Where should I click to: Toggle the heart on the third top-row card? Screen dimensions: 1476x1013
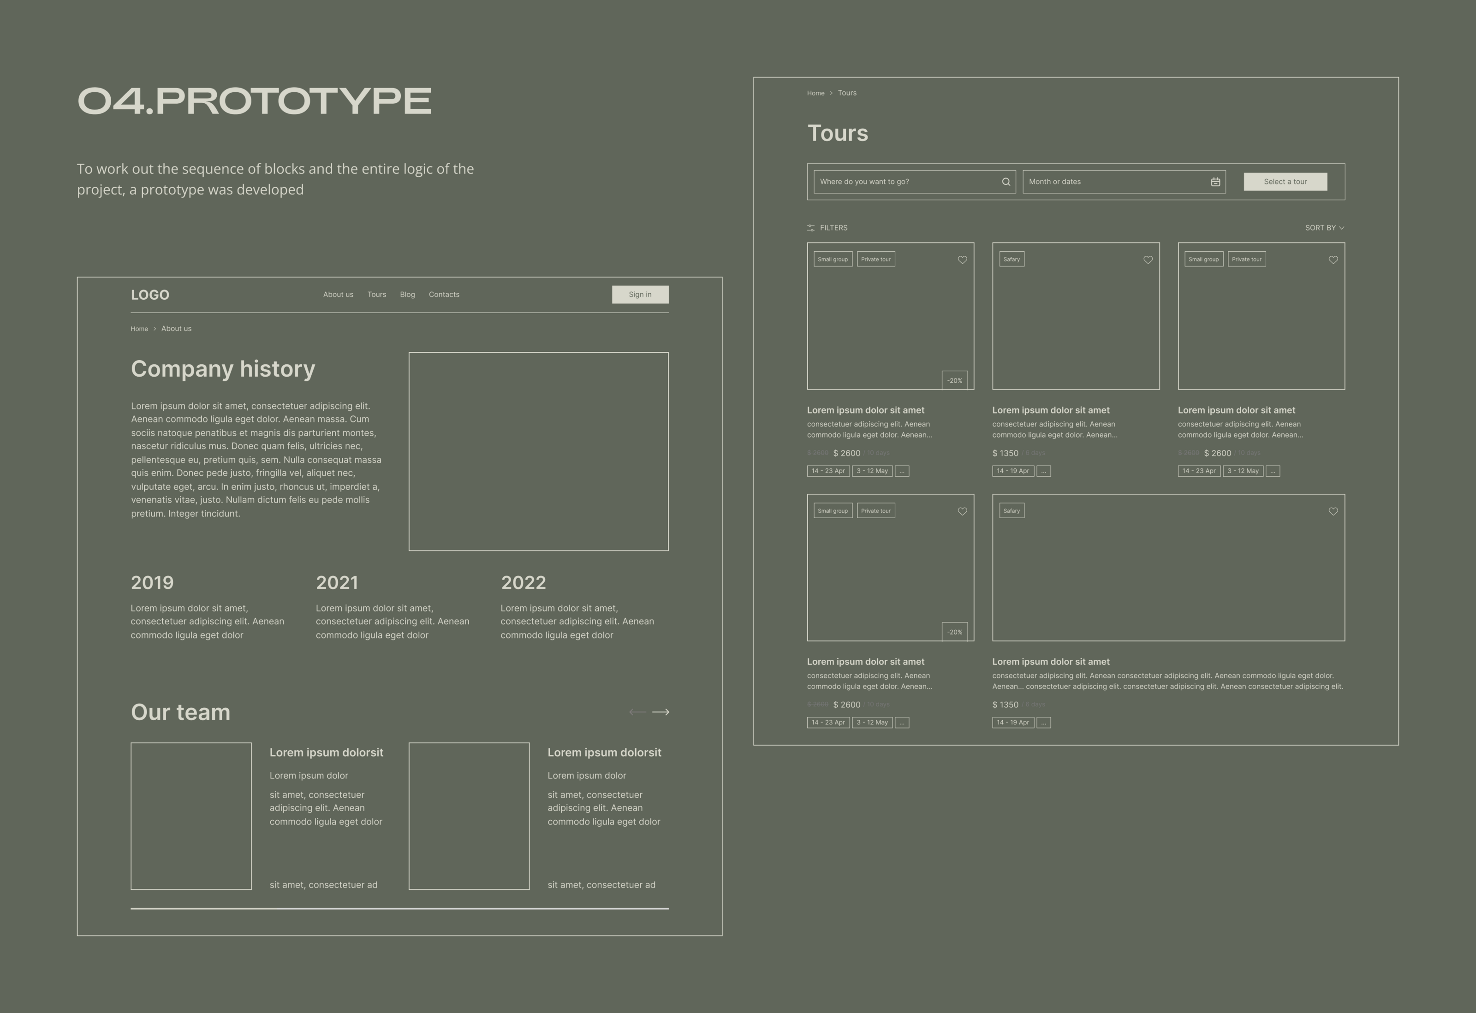click(x=1333, y=260)
